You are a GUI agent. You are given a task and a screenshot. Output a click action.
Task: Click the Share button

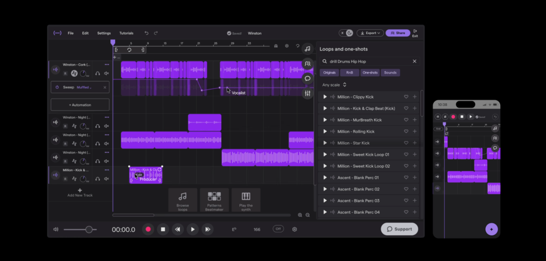(398, 33)
